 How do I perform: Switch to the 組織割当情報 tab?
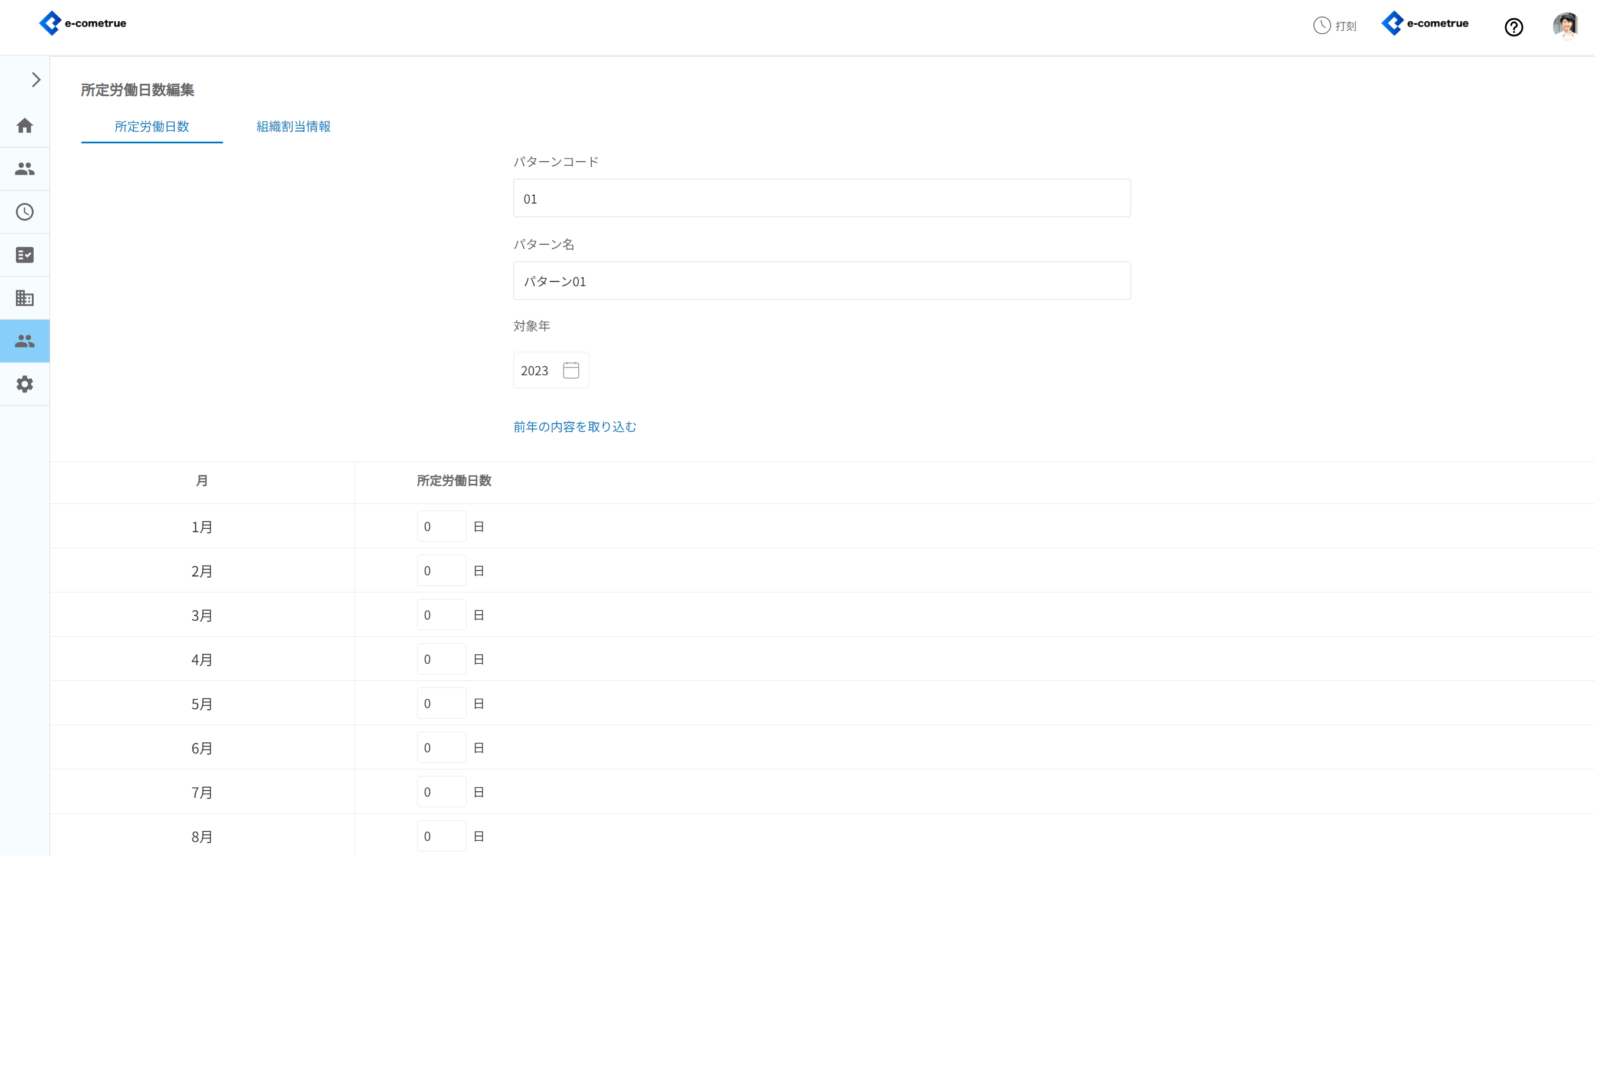293,127
